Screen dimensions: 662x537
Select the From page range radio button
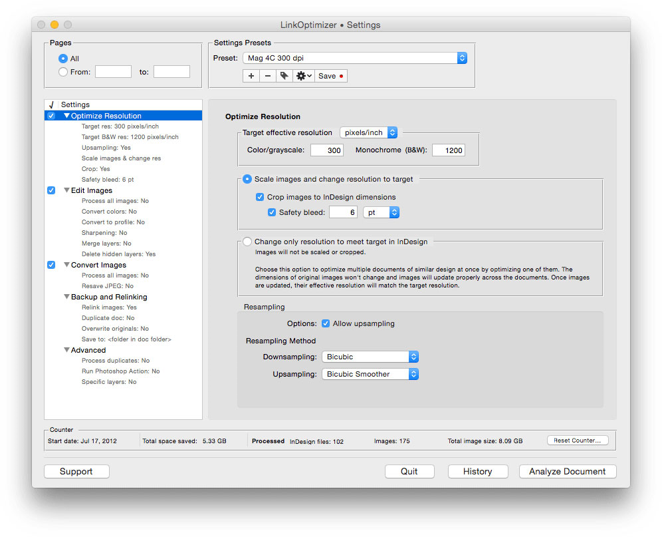63,72
